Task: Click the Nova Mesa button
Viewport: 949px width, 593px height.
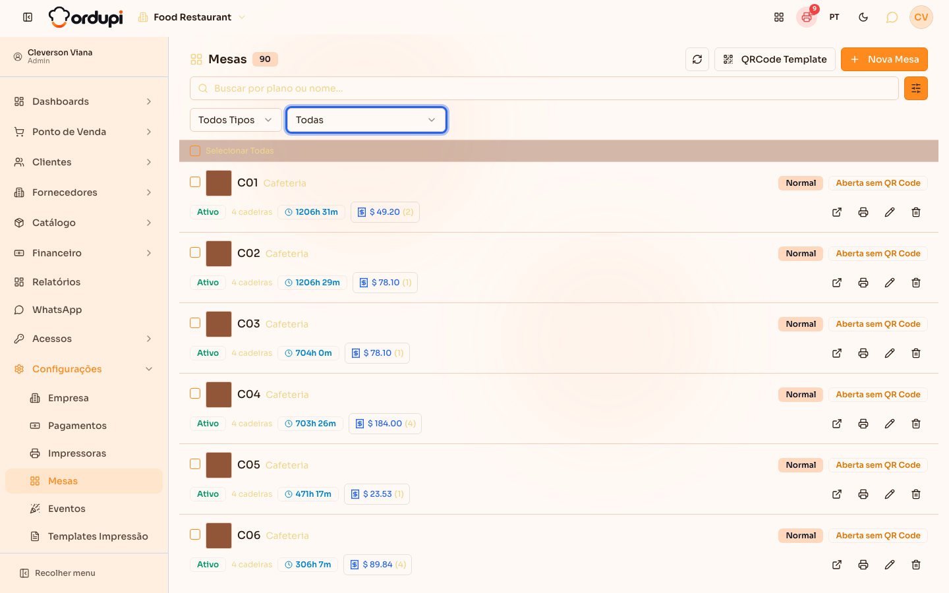Action: point(884,59)
